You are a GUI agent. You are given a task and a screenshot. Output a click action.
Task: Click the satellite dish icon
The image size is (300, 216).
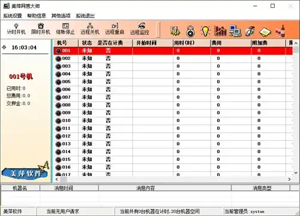point(250,31)
